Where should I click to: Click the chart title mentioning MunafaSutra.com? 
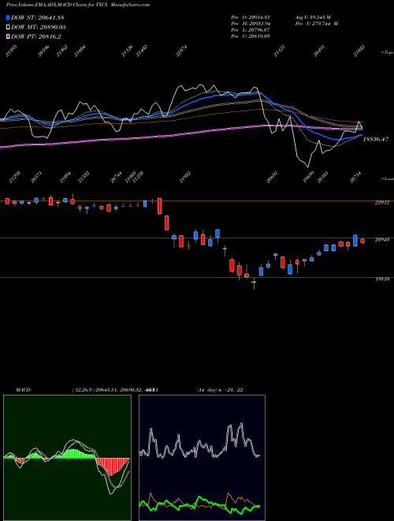click(78, 5)
